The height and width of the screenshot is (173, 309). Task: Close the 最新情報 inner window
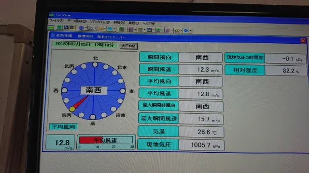click(x=303, y=40)
